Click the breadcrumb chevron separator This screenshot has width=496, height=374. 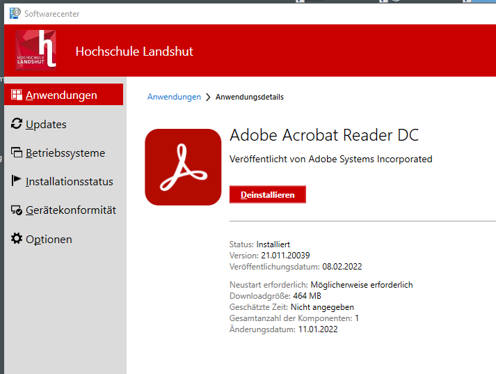pyautogui.click(x=208, y=98)
